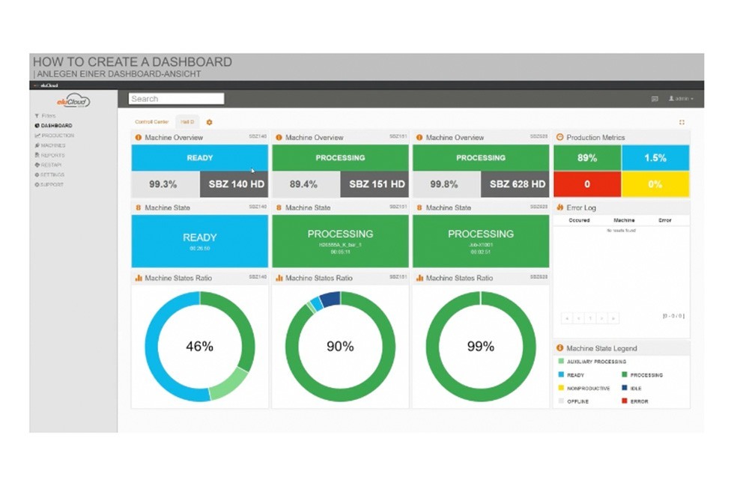Viewport: 734px width, 489px height.
Task: Open Filters in the sidebar
Action: (x=46, y=115)
